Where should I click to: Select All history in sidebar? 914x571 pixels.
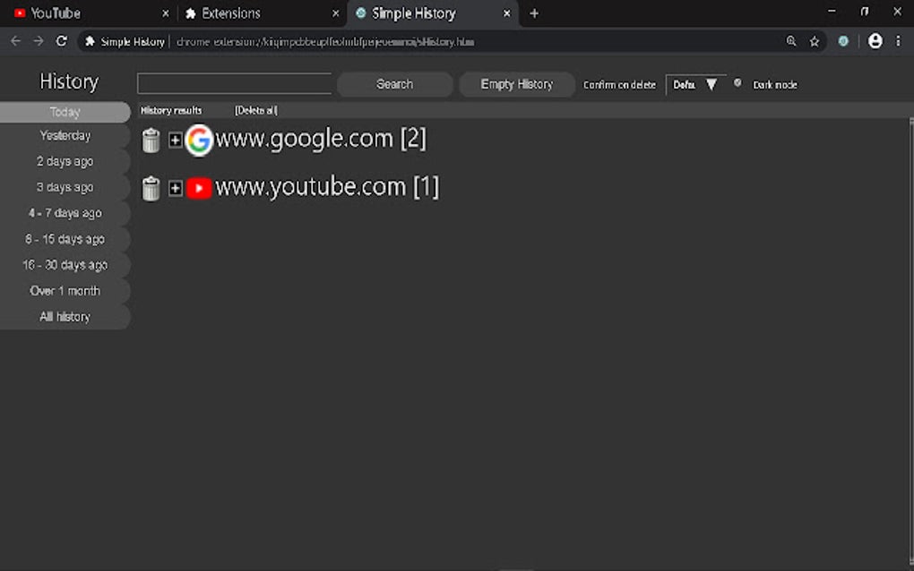tap(65, 317)
